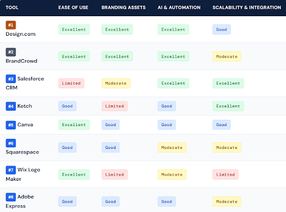
Task: Click Salesforce CRM's Branding Assets Moderate tag
Action: (x=116, y=83)
